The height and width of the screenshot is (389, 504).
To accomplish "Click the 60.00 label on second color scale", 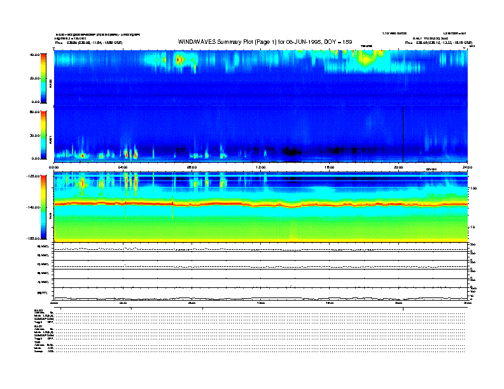I will pos(34,112).
